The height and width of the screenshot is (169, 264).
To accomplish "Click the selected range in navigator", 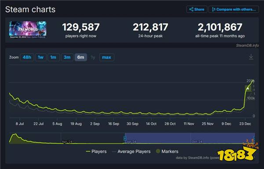I will coord(190,138).
